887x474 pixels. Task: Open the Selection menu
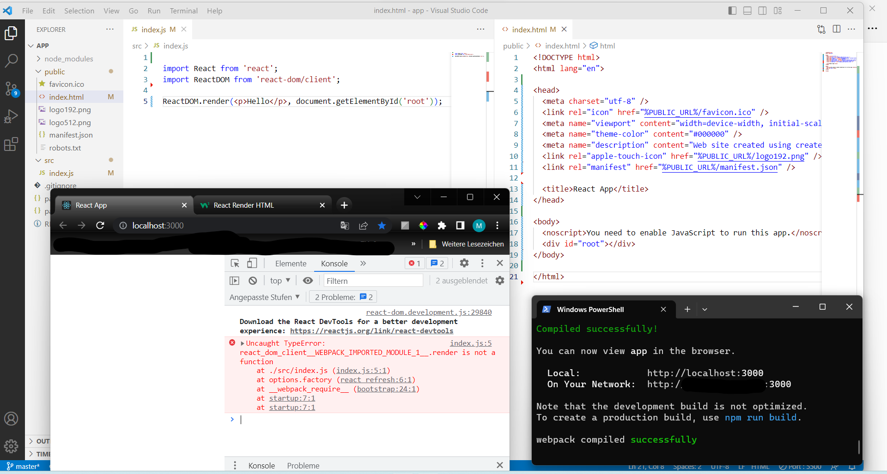coord(79,11)
